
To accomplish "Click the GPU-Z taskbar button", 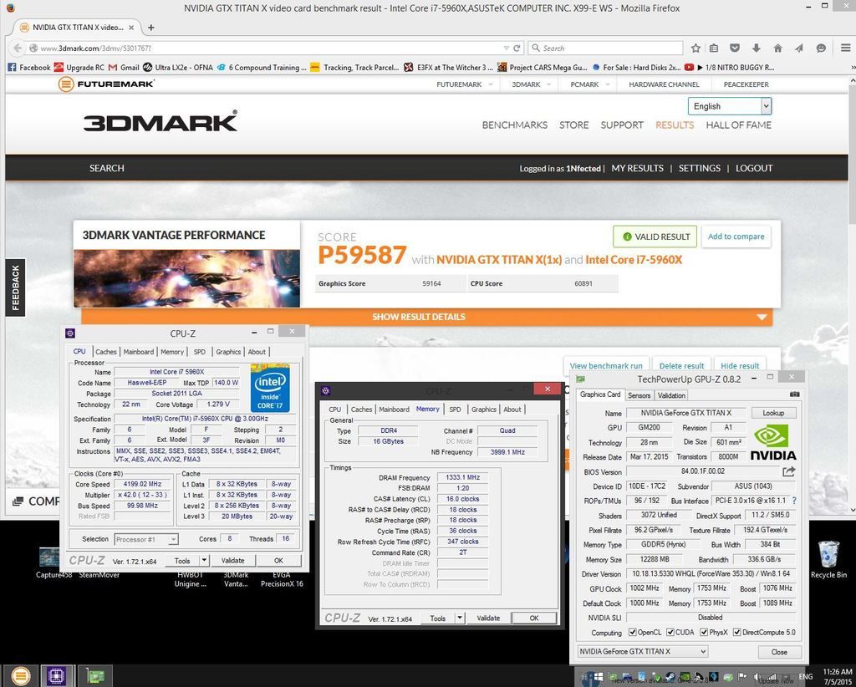I will tap(95, 676).
